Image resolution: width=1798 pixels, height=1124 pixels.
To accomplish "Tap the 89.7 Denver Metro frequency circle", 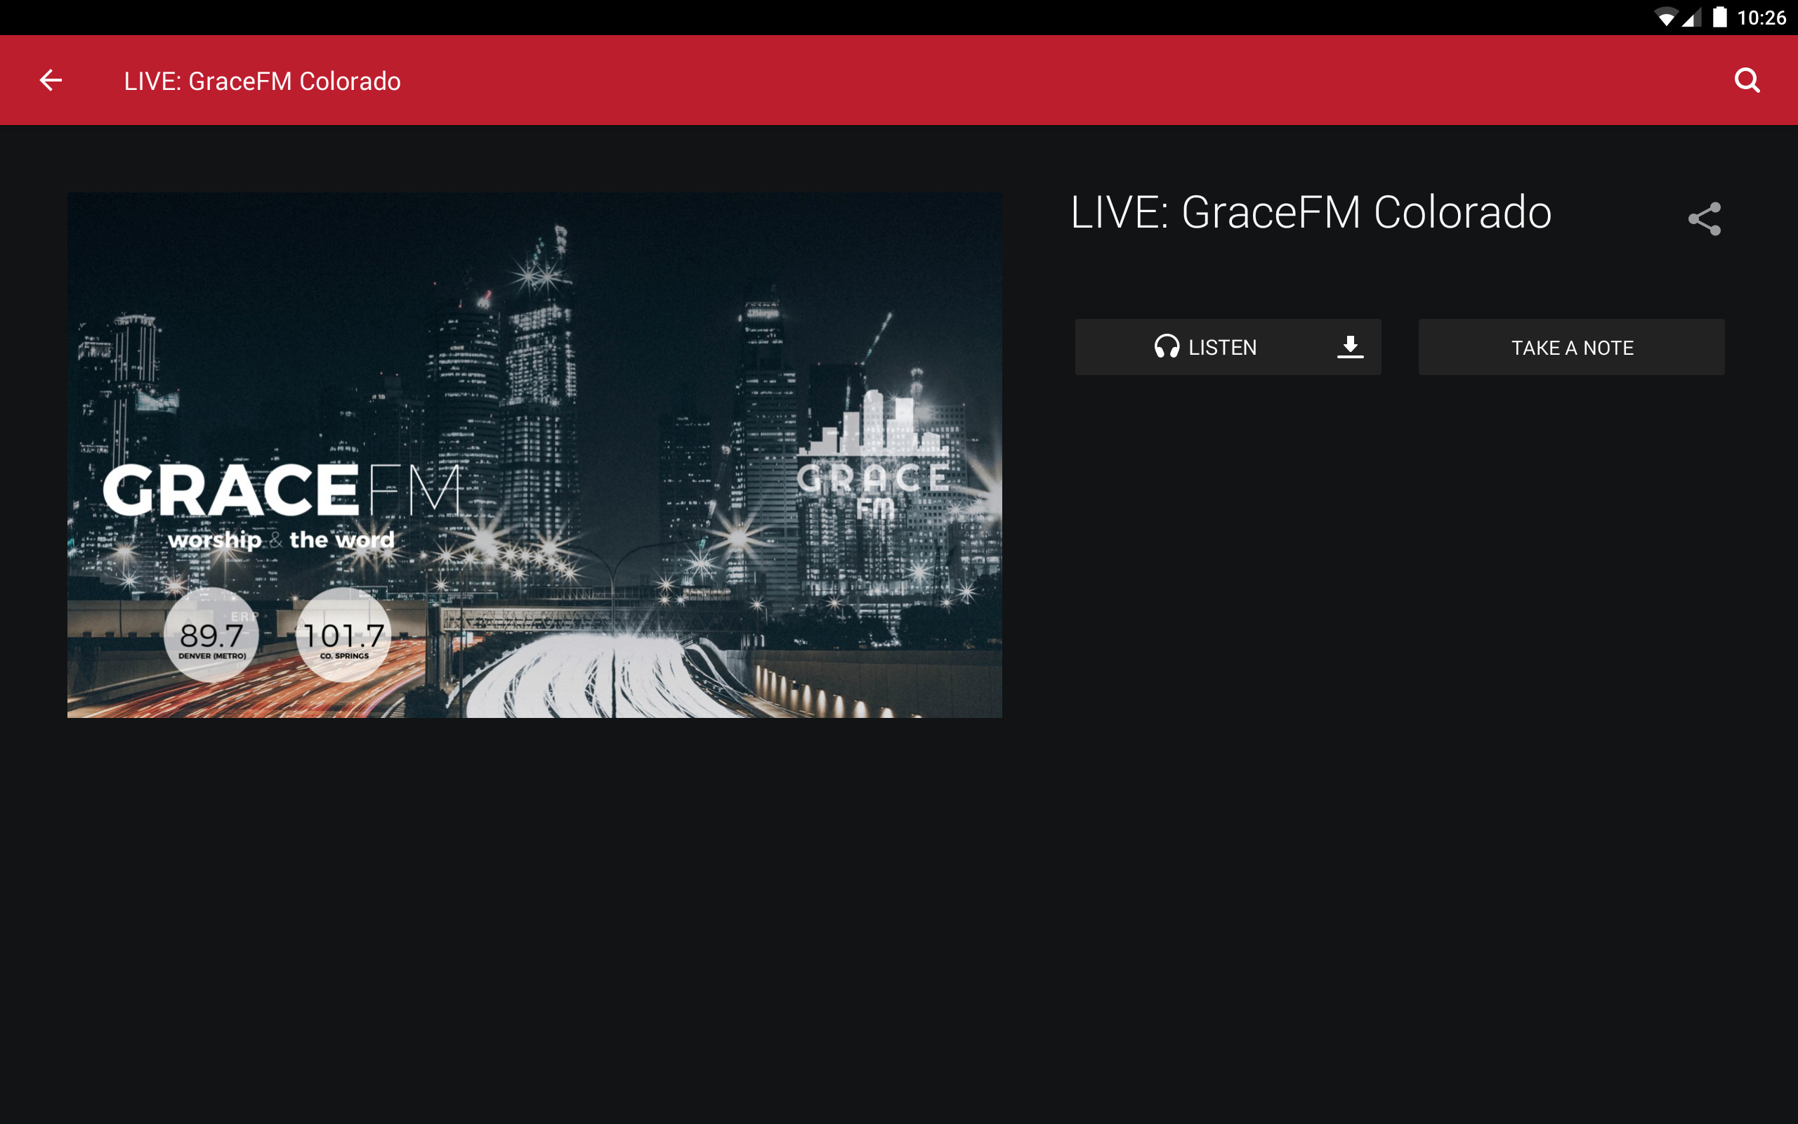I will click(211, 636).
